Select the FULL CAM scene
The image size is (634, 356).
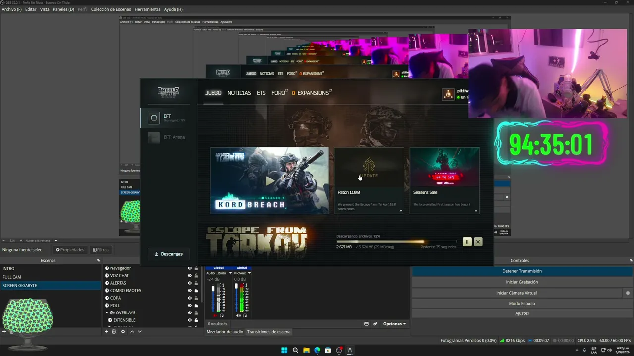(51, 277)
